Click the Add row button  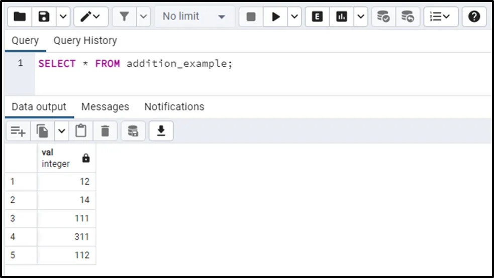[x=18, y=131]
